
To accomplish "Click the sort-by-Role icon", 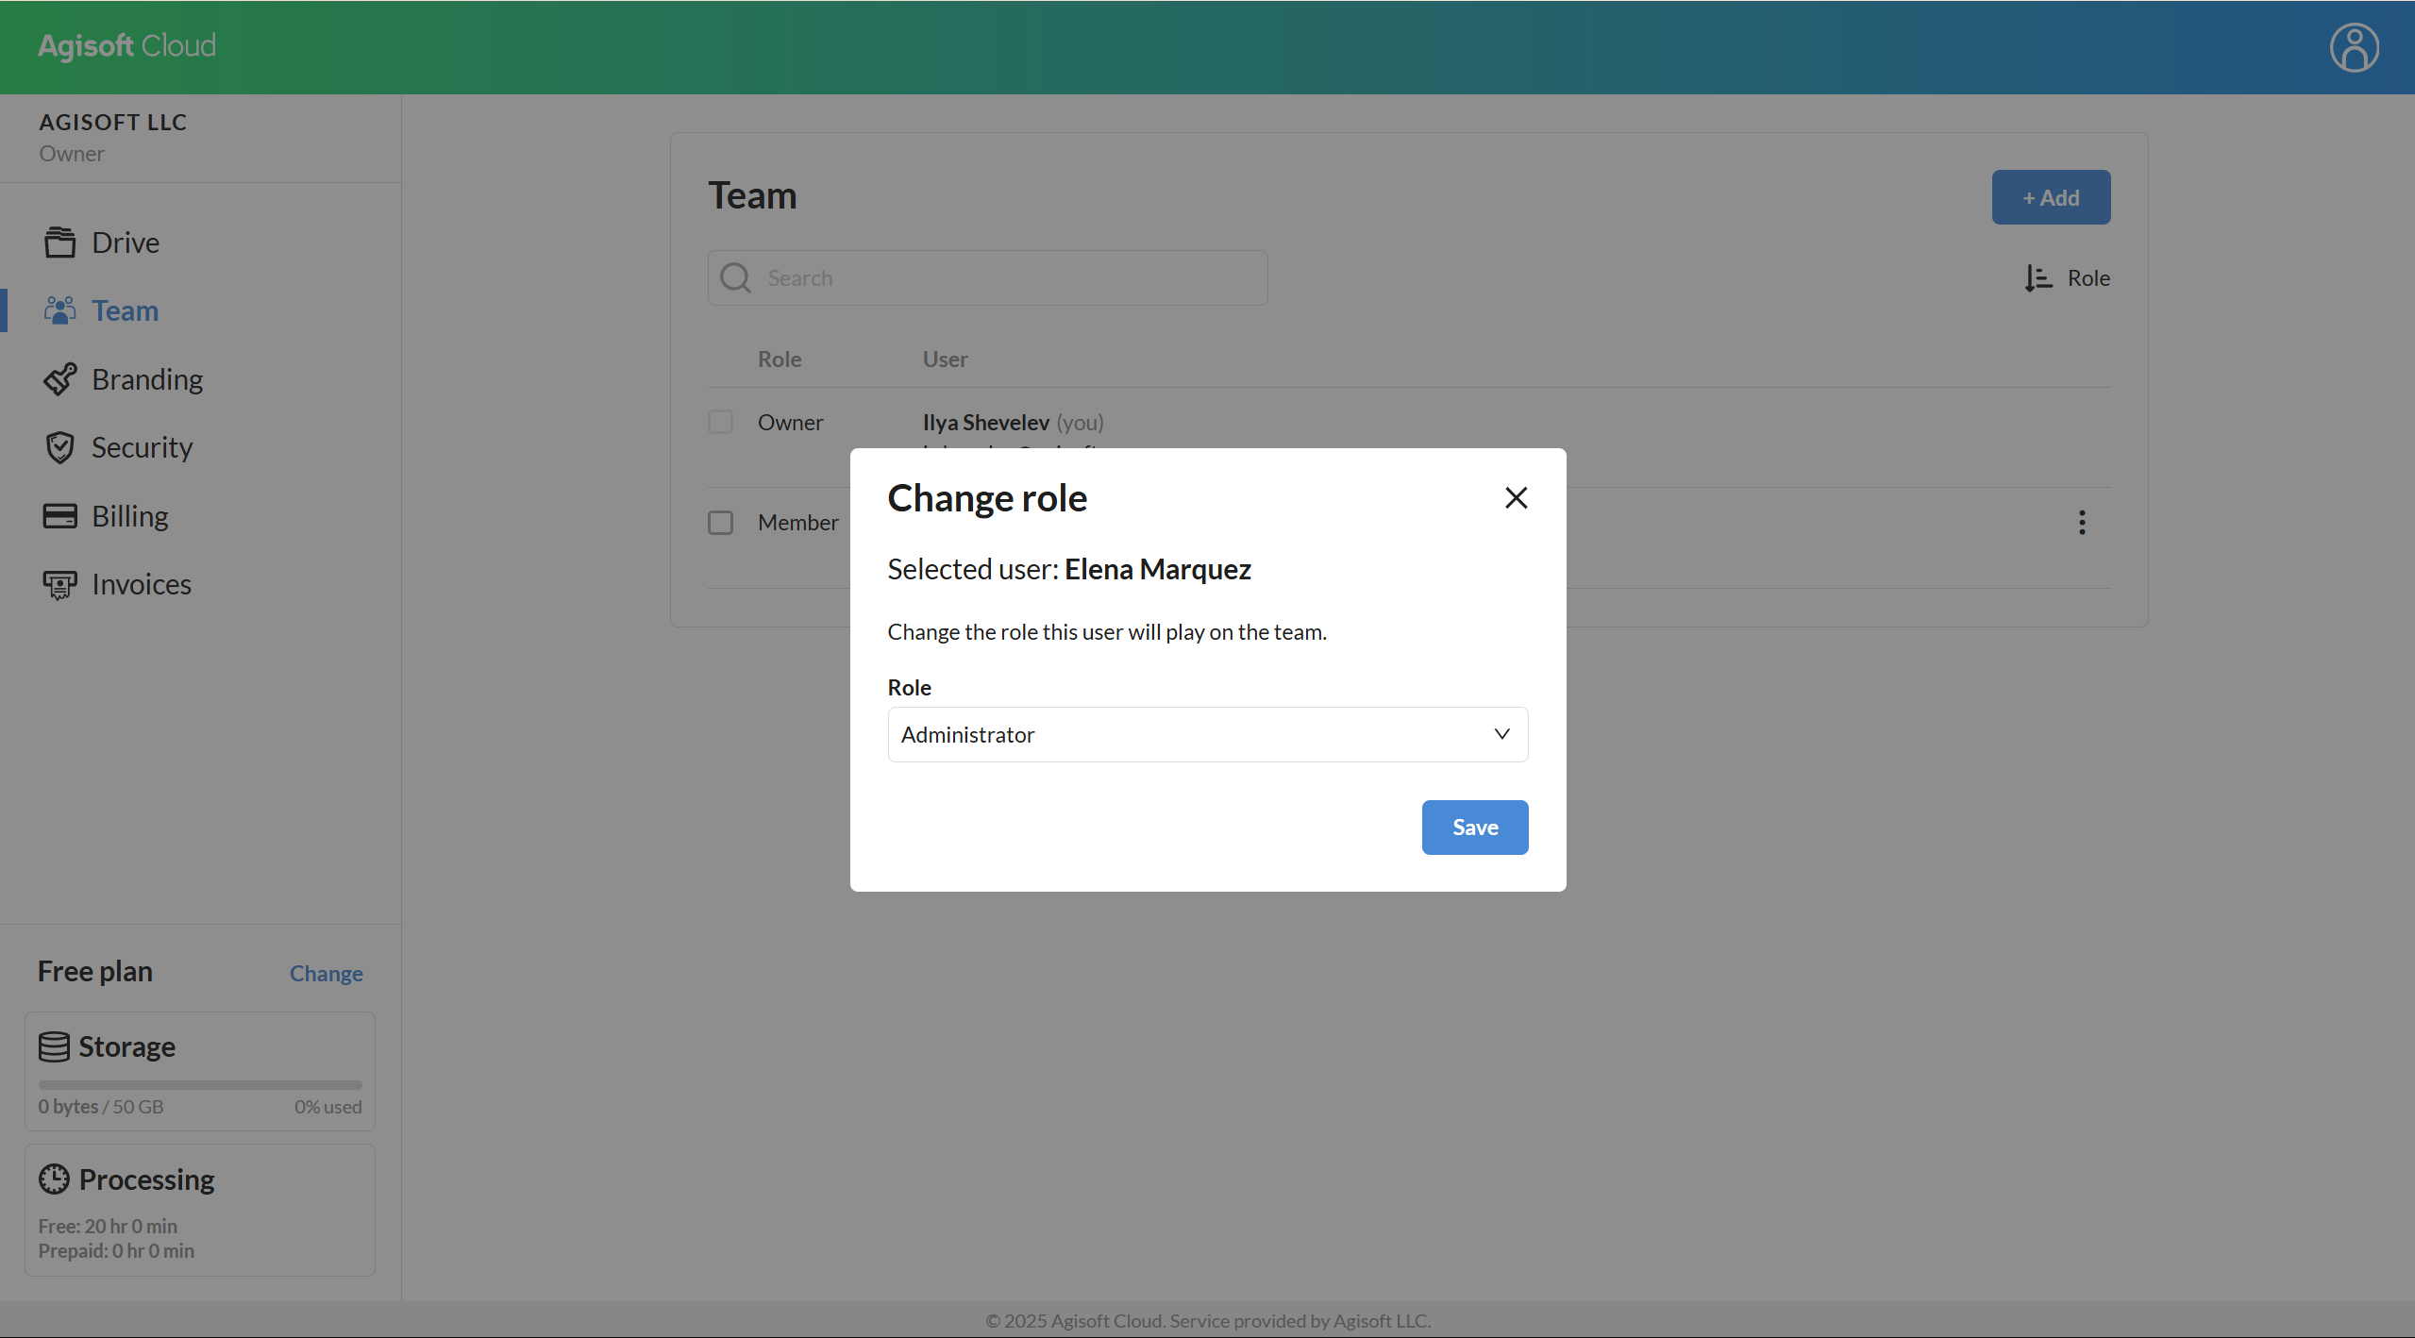I will (2038, 278).
